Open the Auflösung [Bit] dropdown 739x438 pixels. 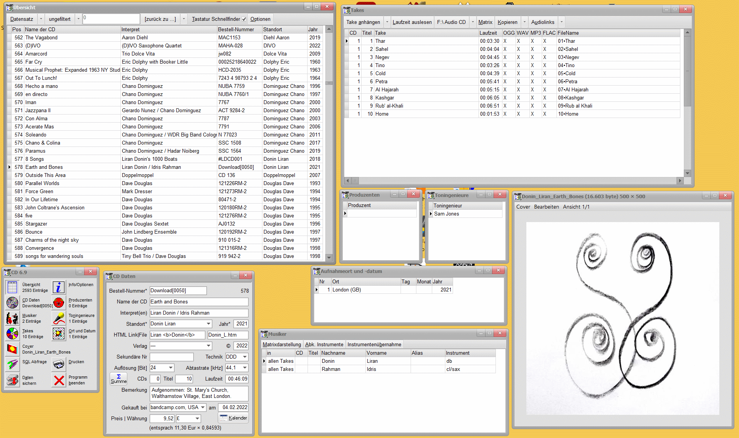tap(171, 368)
